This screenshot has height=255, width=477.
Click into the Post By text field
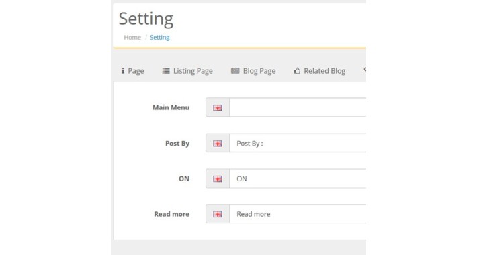tap(298, 143)
